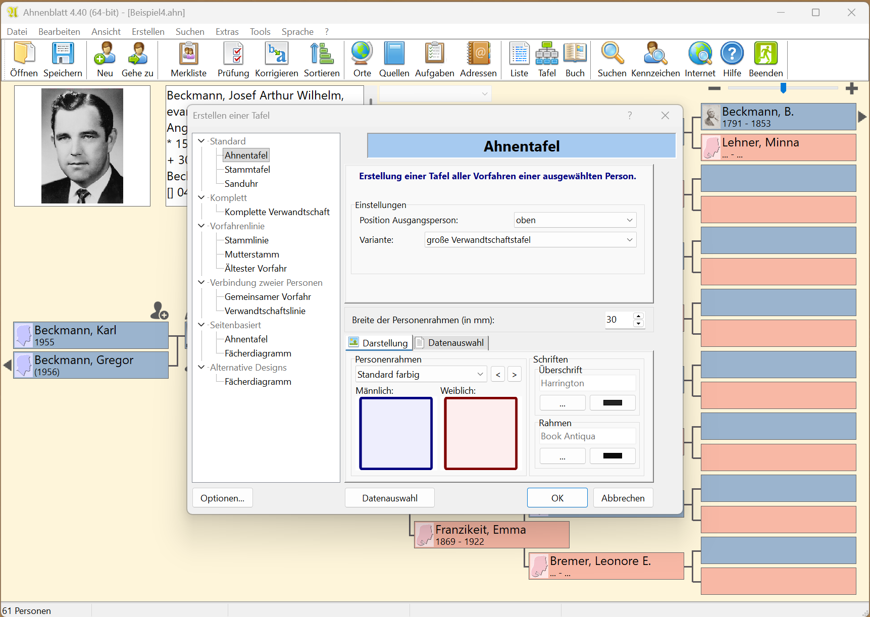Expand the Personenrahmen style dropdown
This screenshot has width=870, height=617.
pyautogui.click(x=421, y=374)
